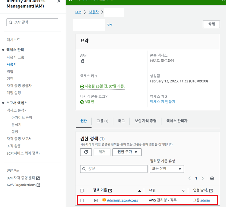This screenshot has width=226, height=207.
Task: Switch to the 보안 자격 증명 tab
Action: click(x=145, y=121)
